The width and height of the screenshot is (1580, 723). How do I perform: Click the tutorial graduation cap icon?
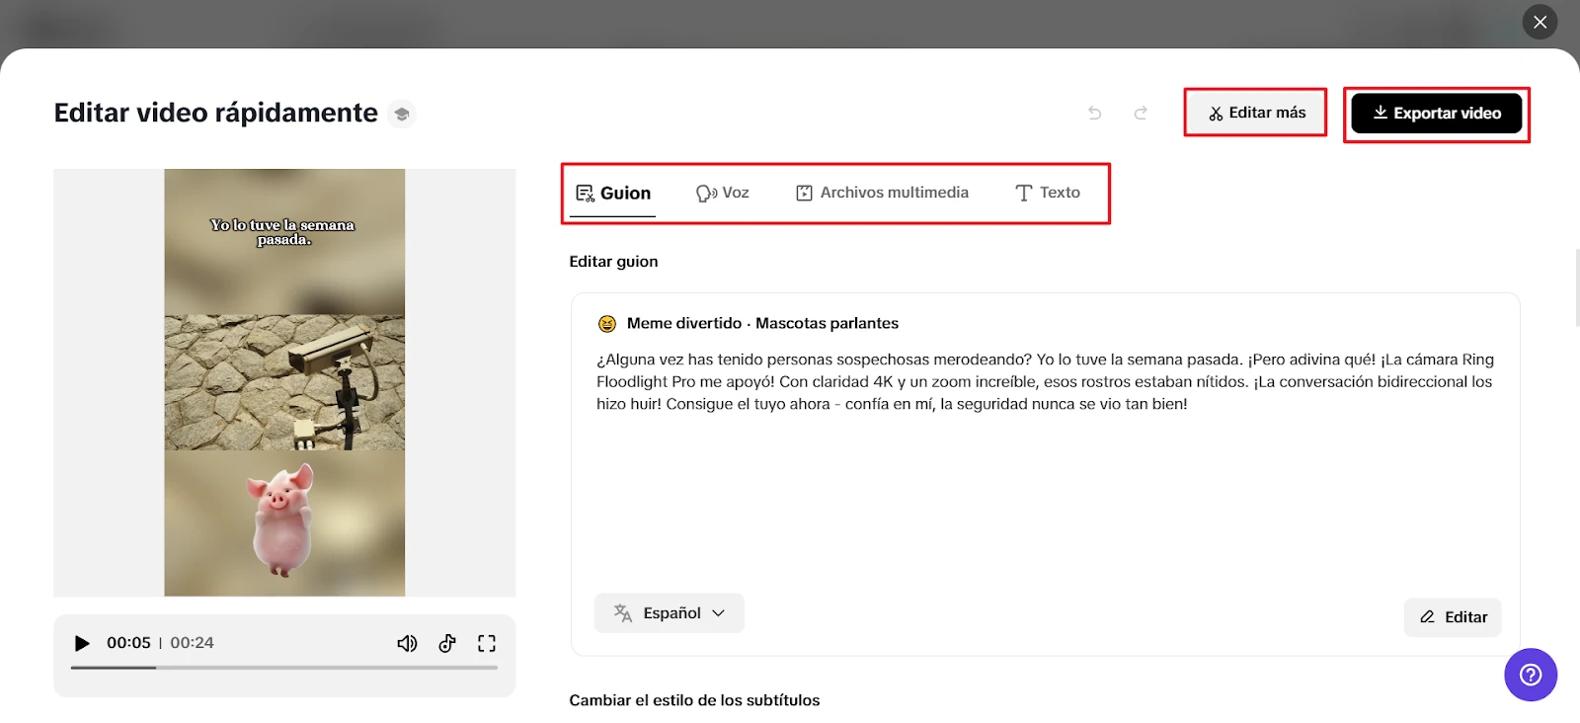click(401, 114)
